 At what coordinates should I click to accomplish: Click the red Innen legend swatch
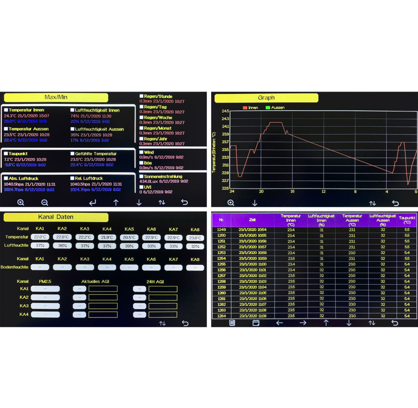[x=245, y=108]
